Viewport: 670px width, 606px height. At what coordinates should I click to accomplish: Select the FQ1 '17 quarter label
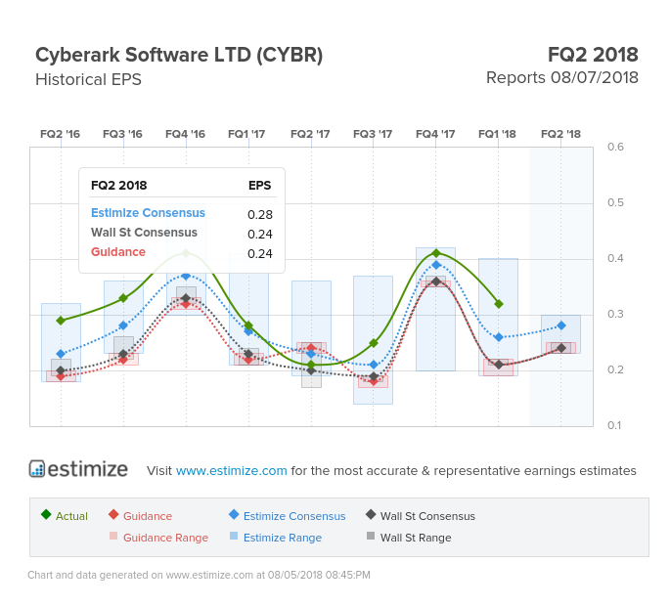click(x=247, y=134)
